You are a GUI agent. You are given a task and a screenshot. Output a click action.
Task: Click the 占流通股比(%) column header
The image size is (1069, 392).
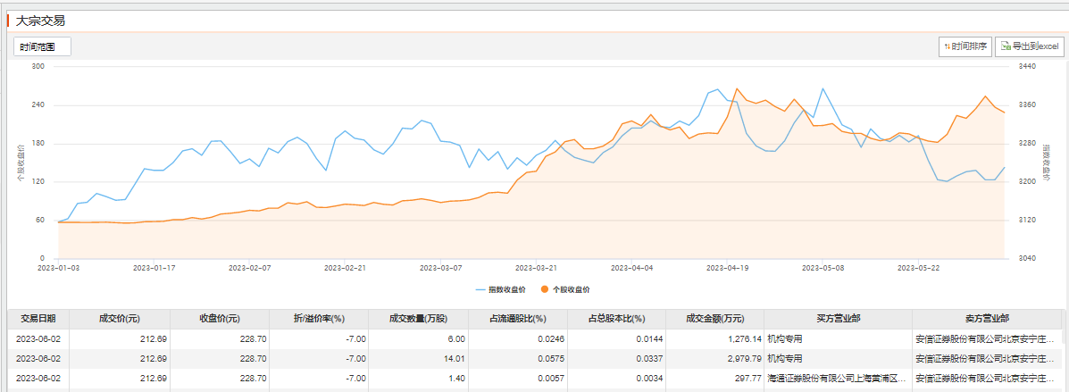[517, 319]
